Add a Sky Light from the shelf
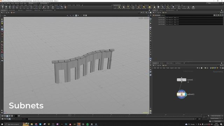 [154, 7]
